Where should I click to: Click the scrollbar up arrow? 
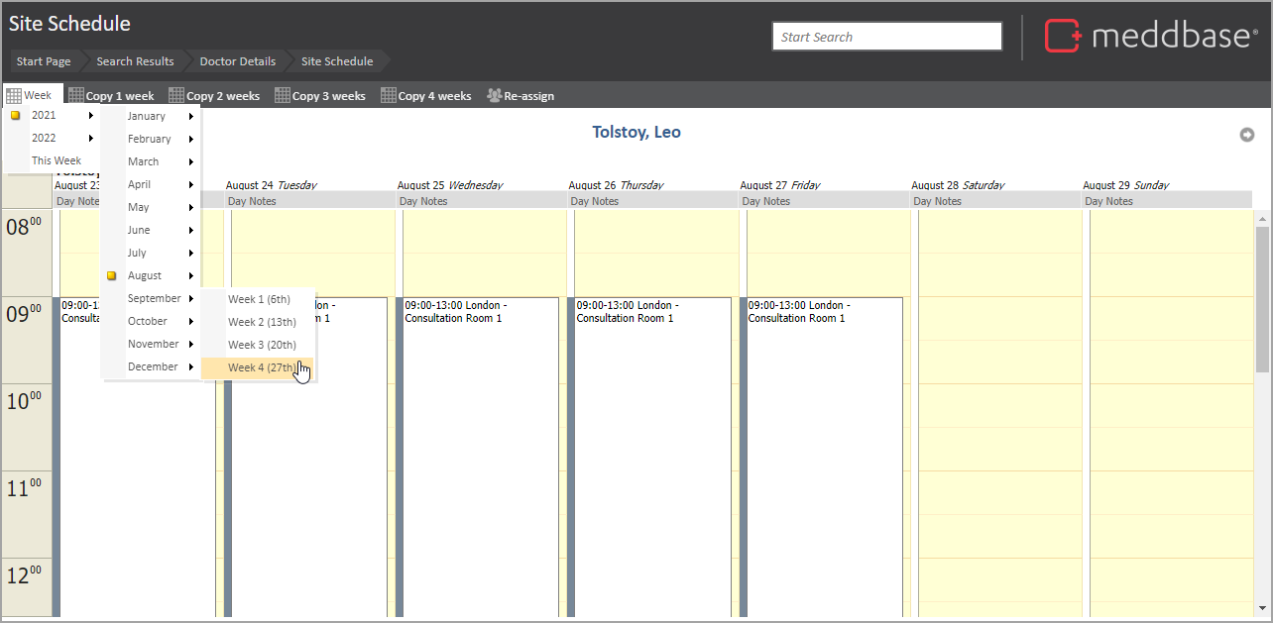(1262, 217)
